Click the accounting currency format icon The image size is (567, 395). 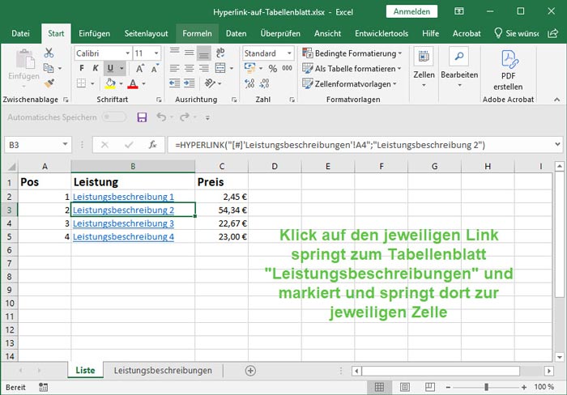click(x=249, y=68)
